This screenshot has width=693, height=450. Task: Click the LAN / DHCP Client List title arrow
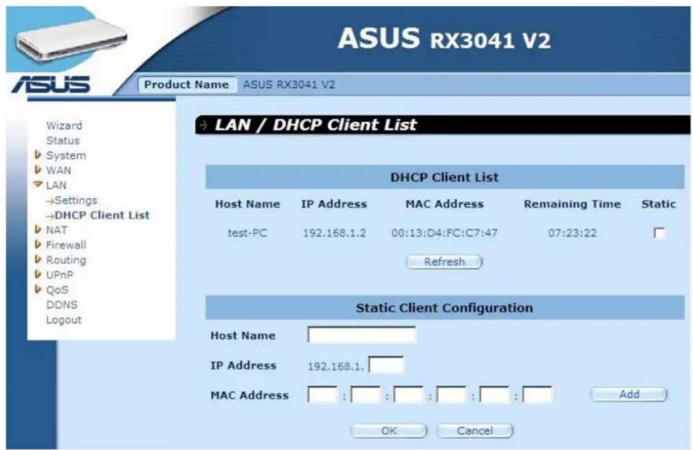(203, 125)
